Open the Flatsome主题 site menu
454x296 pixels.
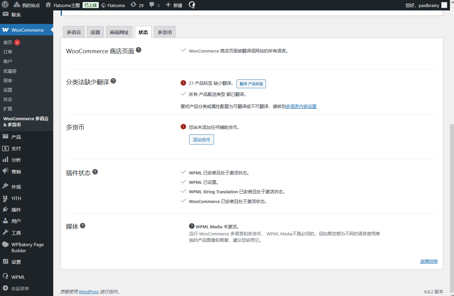point(63,5)
